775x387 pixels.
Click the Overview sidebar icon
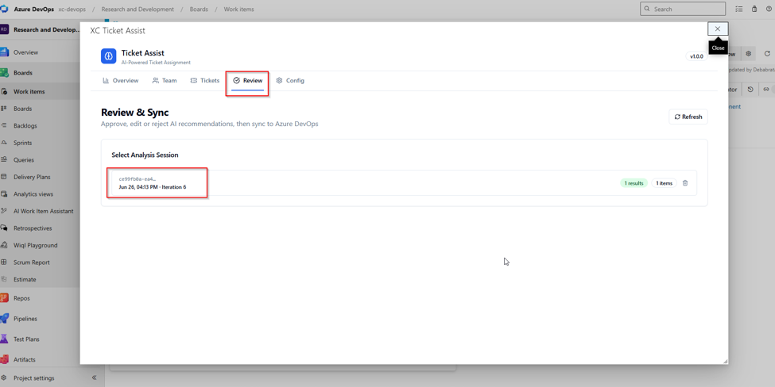tap(4, 52)
